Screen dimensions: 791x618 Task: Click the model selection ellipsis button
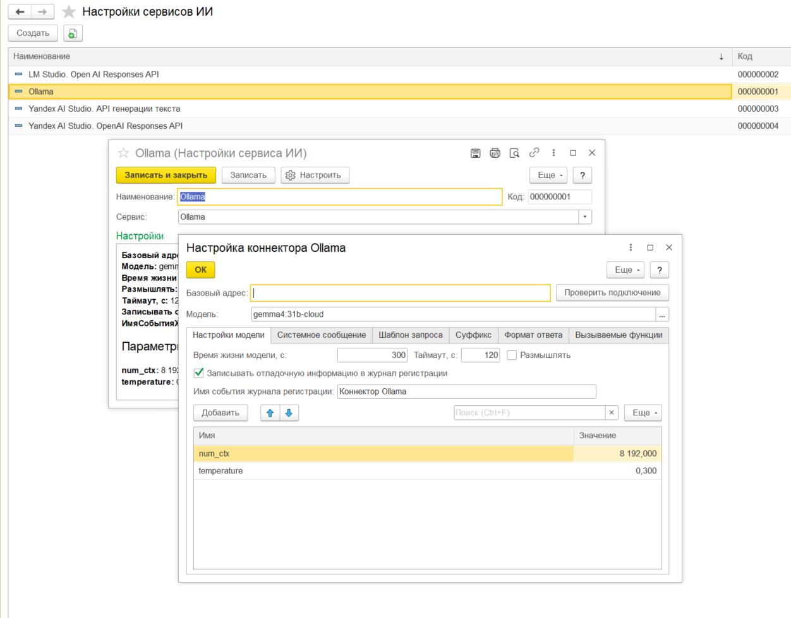point(662,314)
